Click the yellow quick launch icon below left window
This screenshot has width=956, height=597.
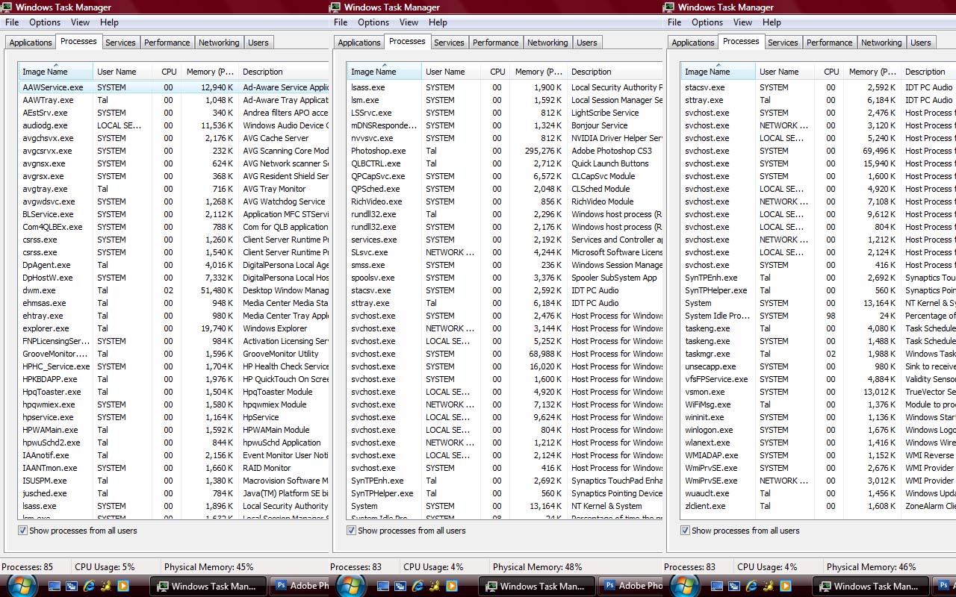[x=106, y=587]
